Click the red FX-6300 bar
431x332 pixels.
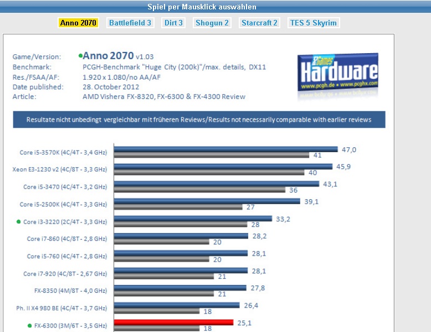(174, 323)
